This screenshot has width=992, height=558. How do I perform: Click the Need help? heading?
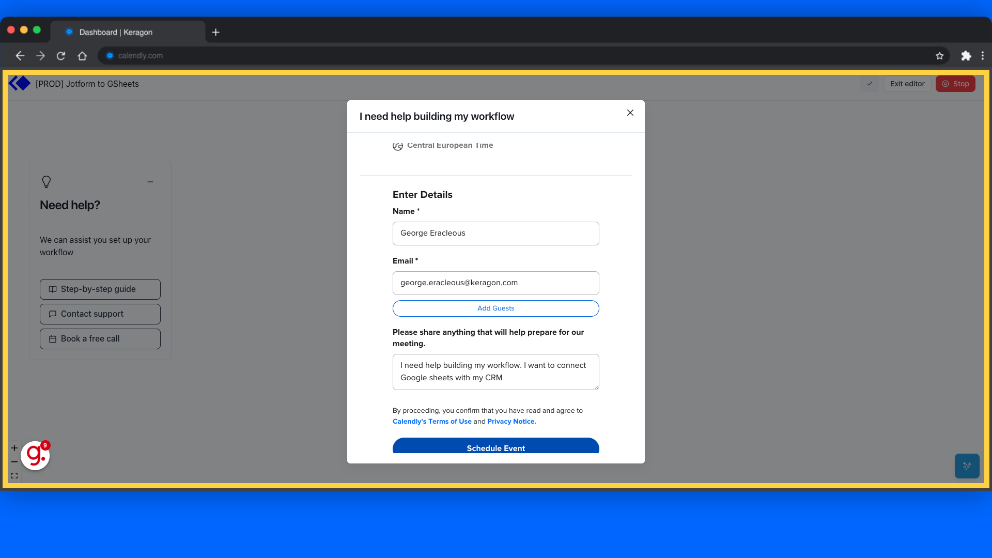tap(70, 205)
